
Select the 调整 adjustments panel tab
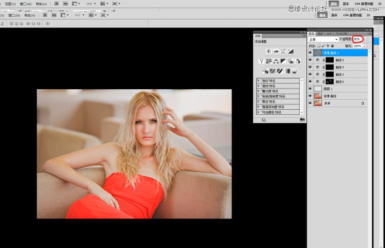click(x=258, y=36)
